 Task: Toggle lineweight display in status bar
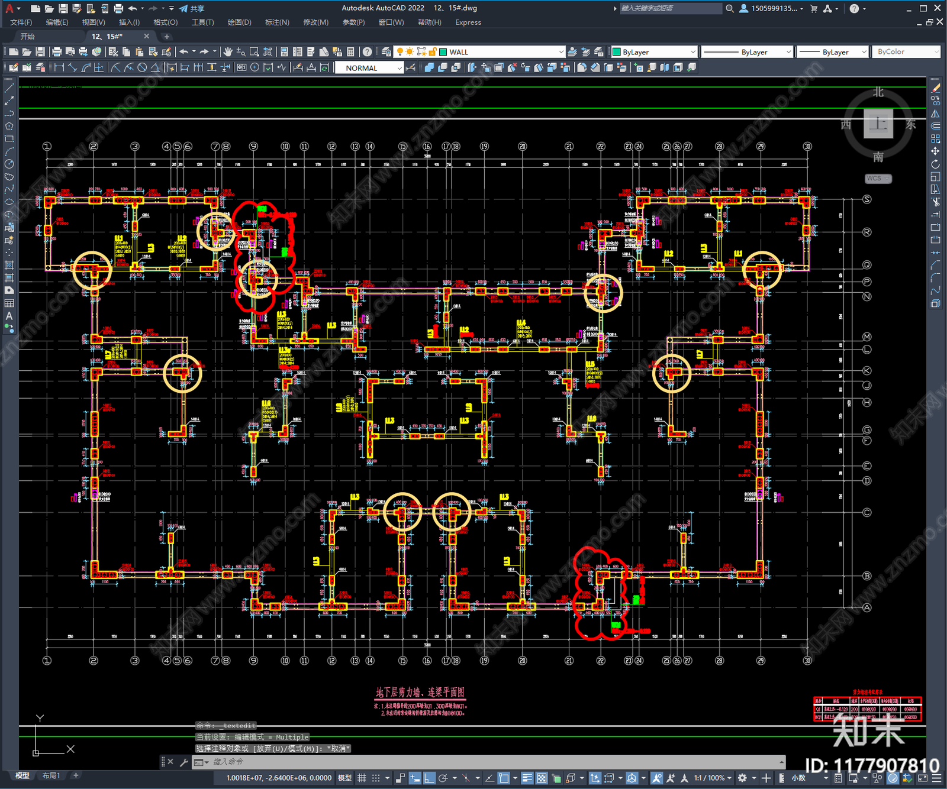coord(527,778)
